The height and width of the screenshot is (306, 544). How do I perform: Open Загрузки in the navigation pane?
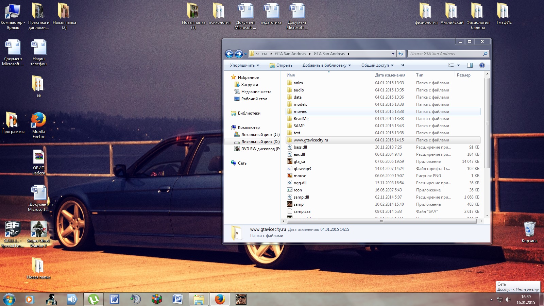click(250, 85)
